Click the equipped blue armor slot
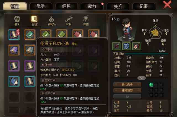Image resolution: width=177 pixels, height=117 pixels. [x=126, y=46]
